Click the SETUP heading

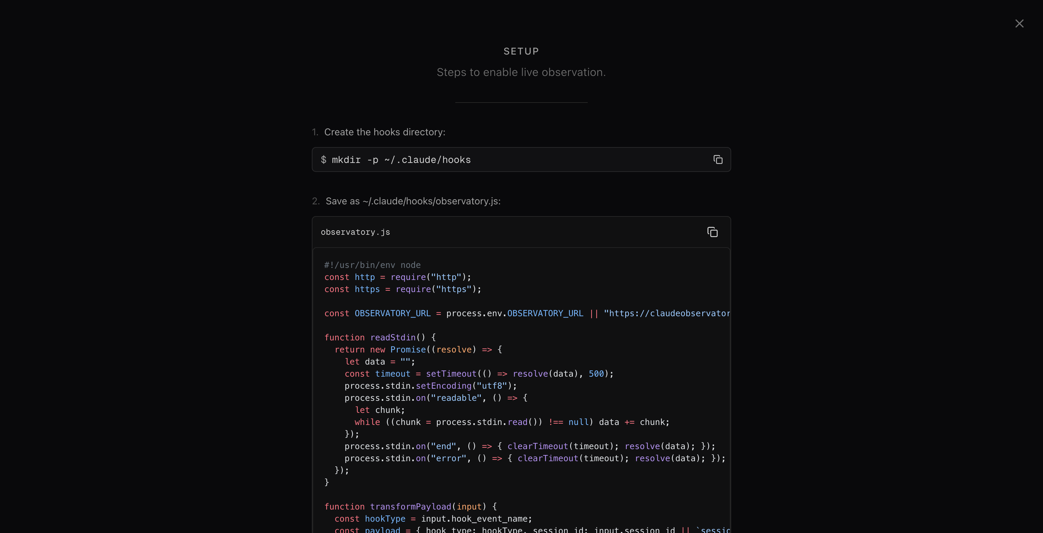point(521,51)
